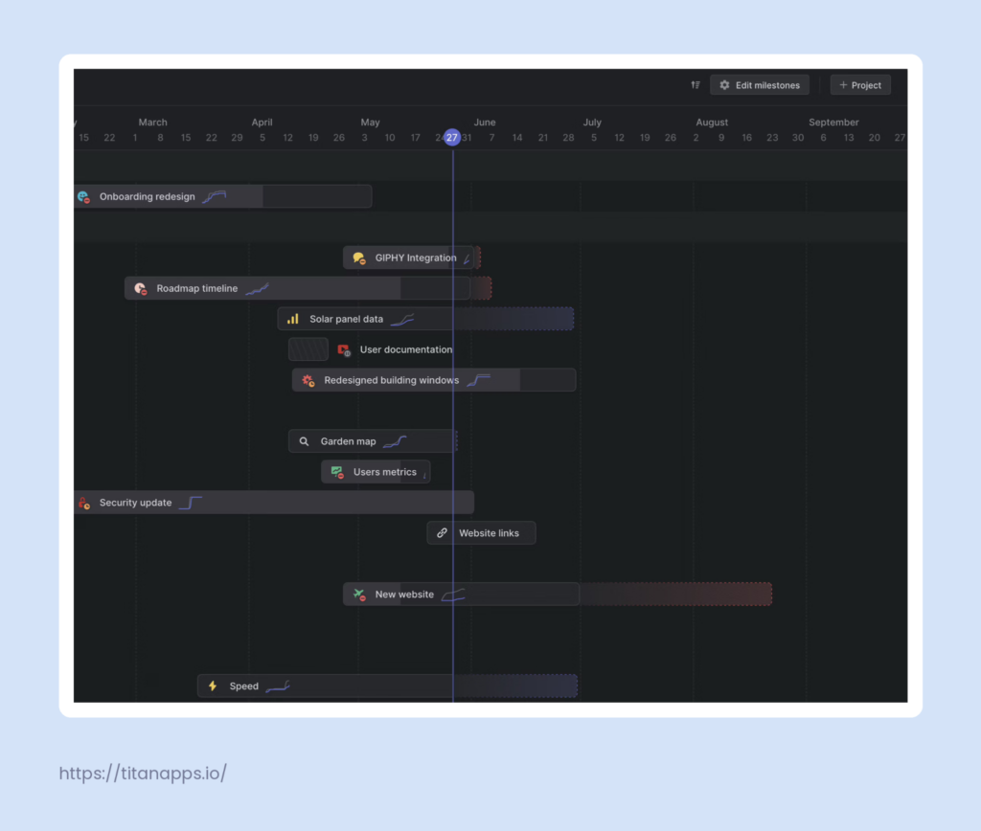Click the New website red overdue extension
981x831 pixels.
pyautogui.click(x=675, y=594)
